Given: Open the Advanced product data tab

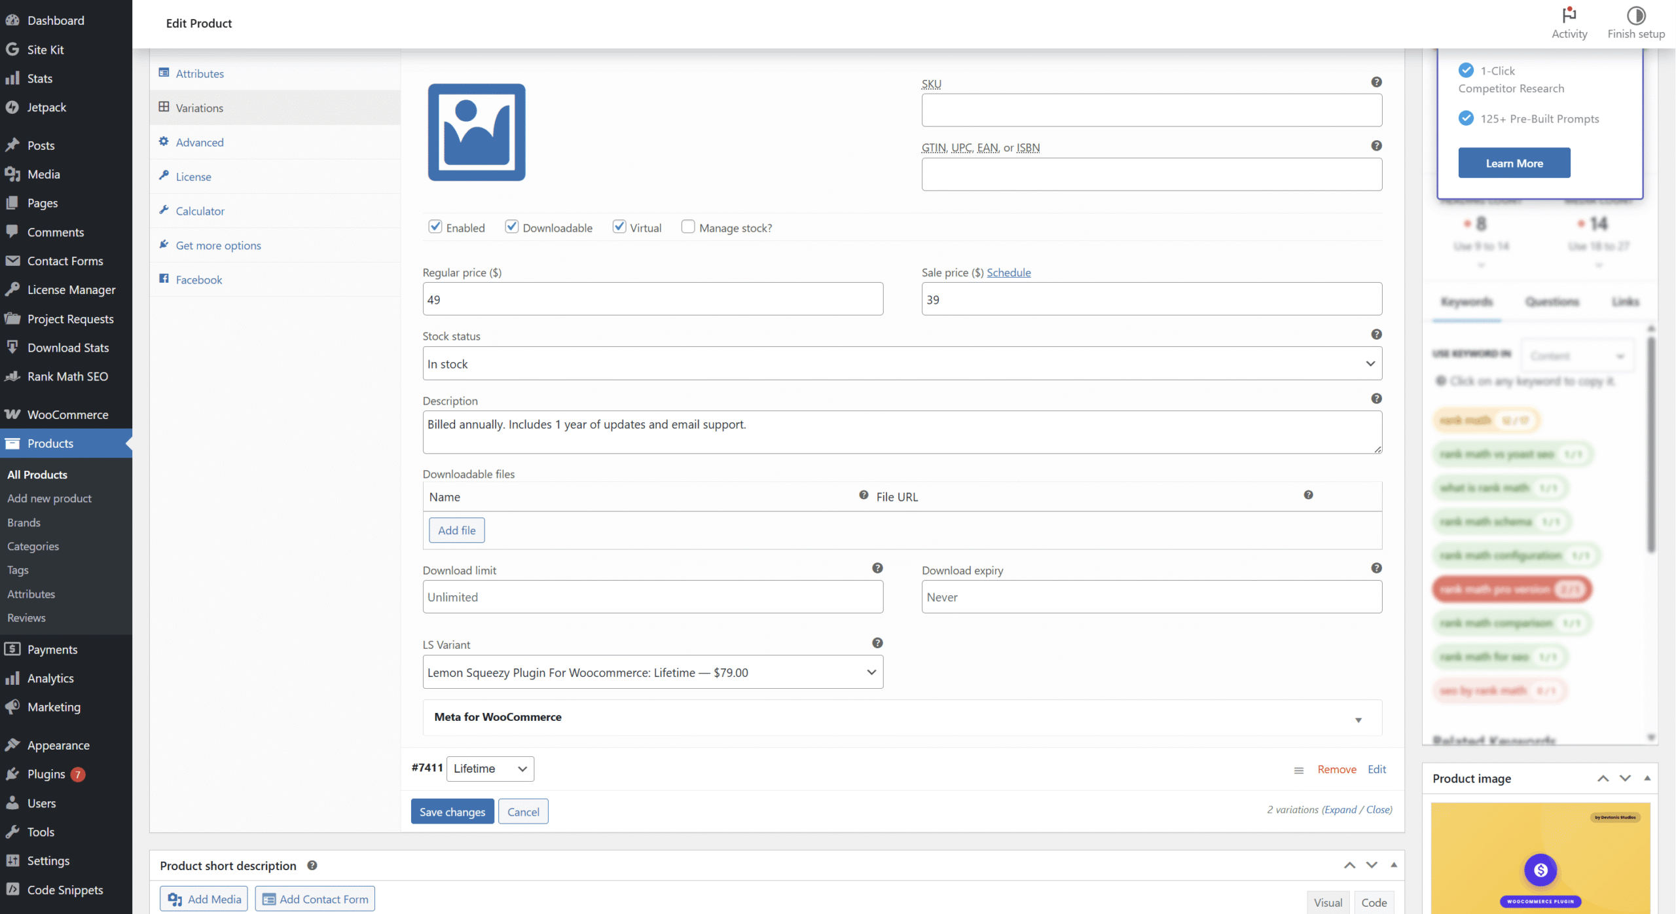Looking at the screenshot, I should point(199,142).
